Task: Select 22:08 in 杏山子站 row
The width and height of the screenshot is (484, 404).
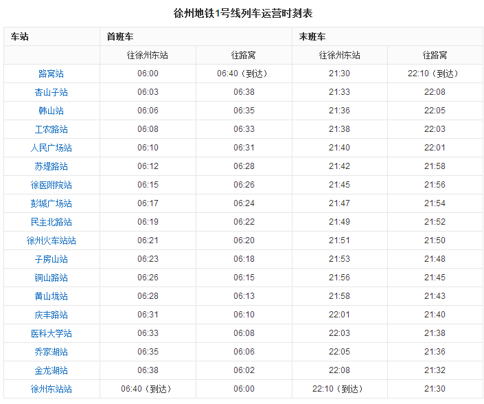Action: click(435, 92)
